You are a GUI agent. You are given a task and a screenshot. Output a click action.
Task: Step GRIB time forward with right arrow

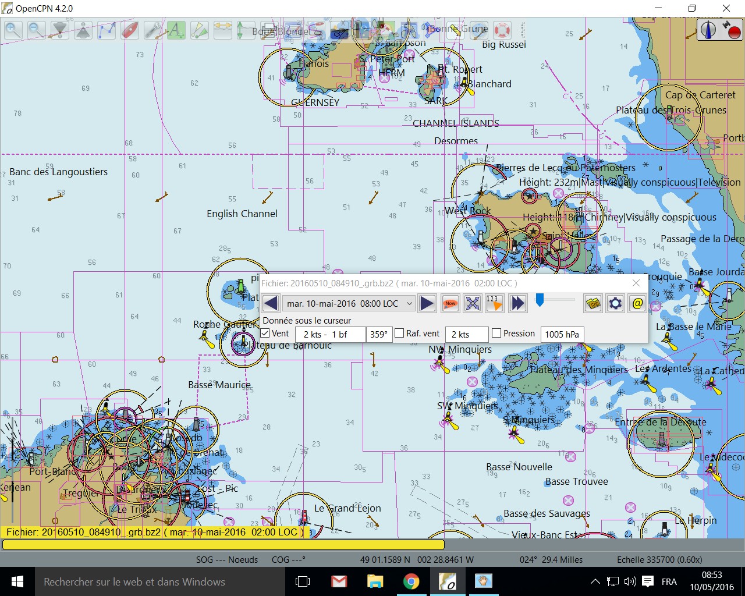pos(427,303)
